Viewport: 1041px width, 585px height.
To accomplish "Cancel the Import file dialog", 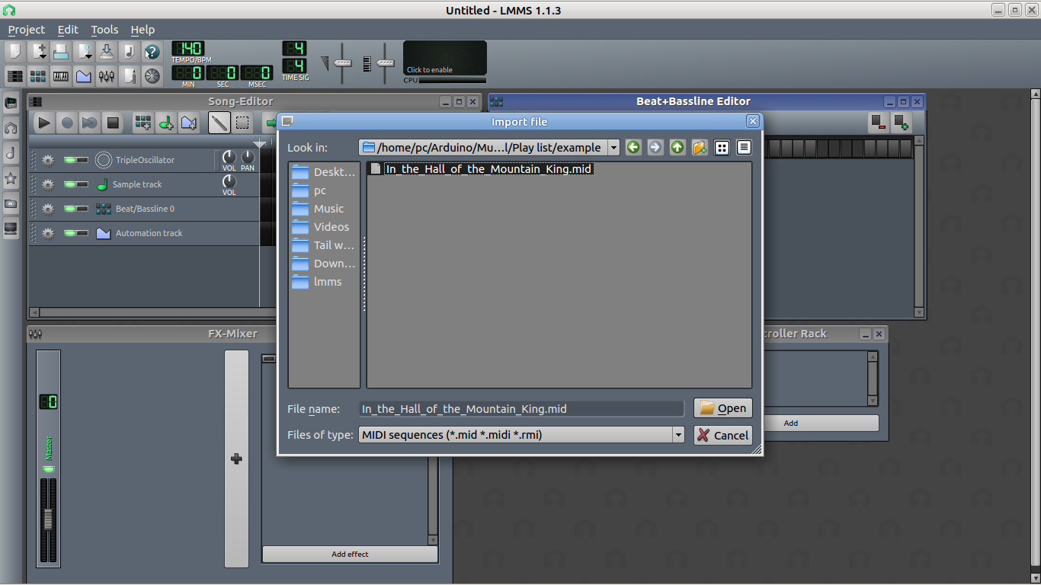I will tap(723, 436).
